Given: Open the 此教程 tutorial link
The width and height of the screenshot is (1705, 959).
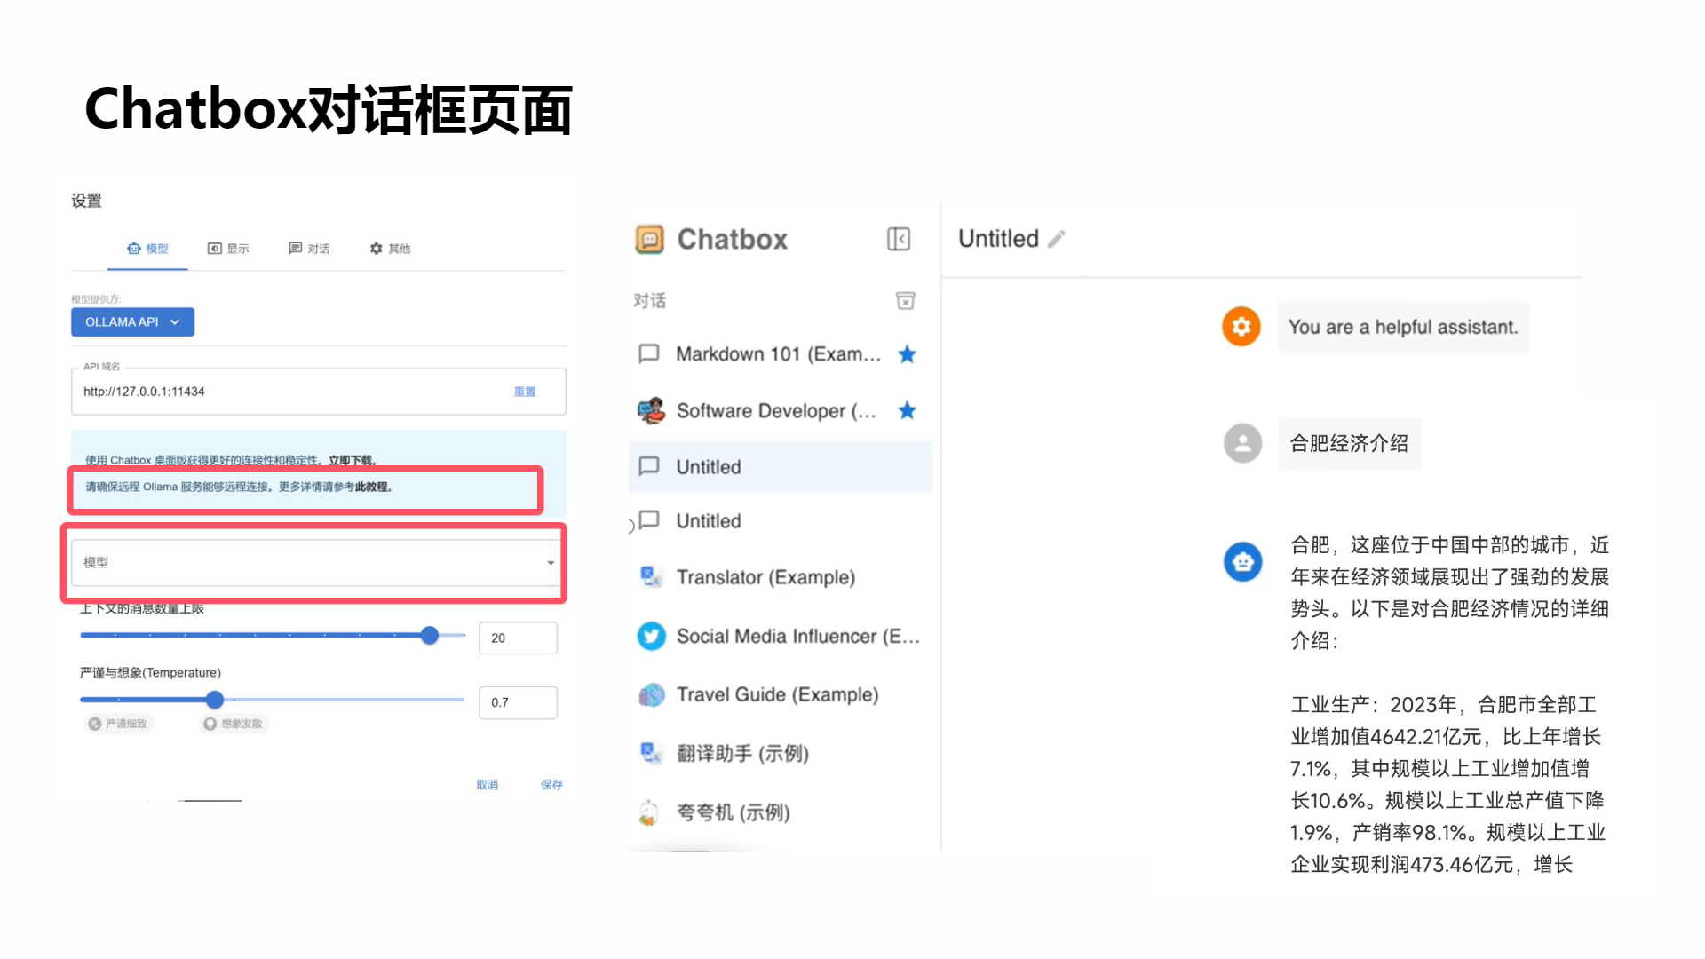Looking at the screenshot, I should [x=371, y=487].
